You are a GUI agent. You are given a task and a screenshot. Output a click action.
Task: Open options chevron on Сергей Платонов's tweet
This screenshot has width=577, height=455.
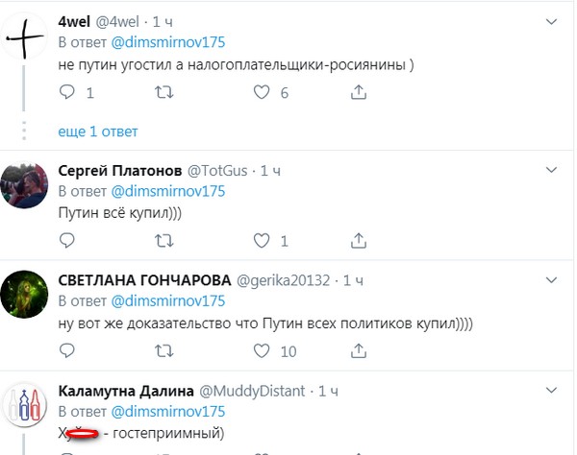tap(550, 170)
